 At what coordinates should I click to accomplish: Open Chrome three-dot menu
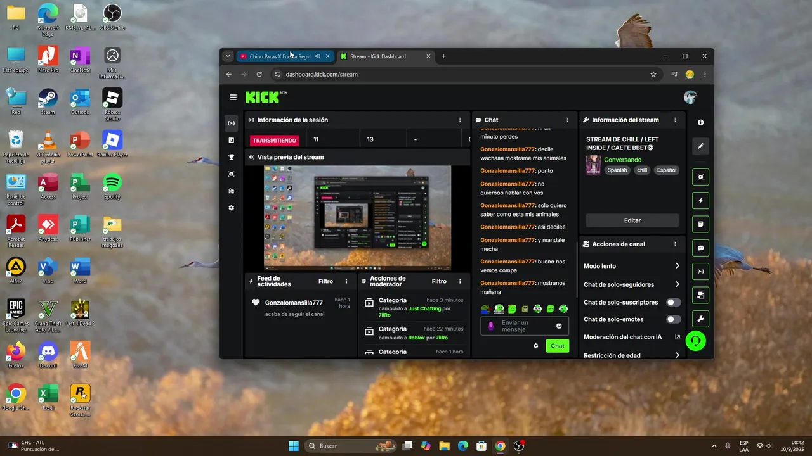click(x=704, y=74)
